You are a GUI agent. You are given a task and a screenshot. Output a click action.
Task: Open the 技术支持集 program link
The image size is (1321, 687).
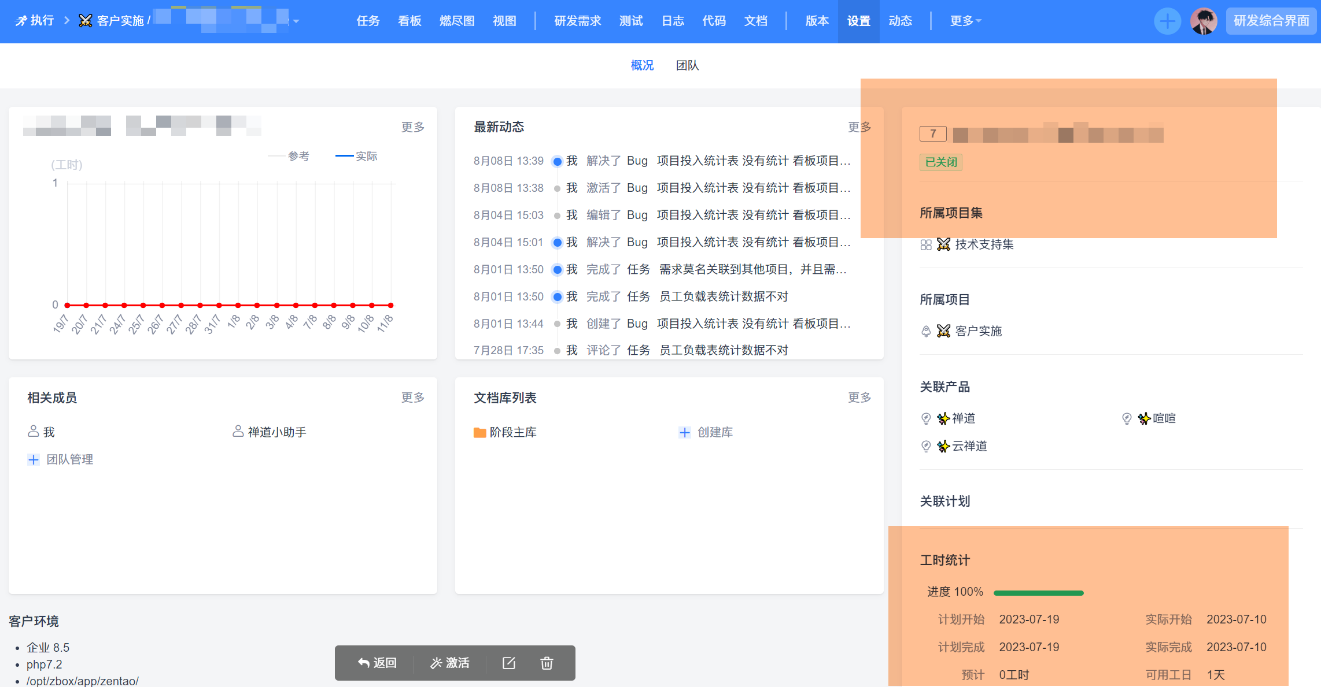[984, 244]
